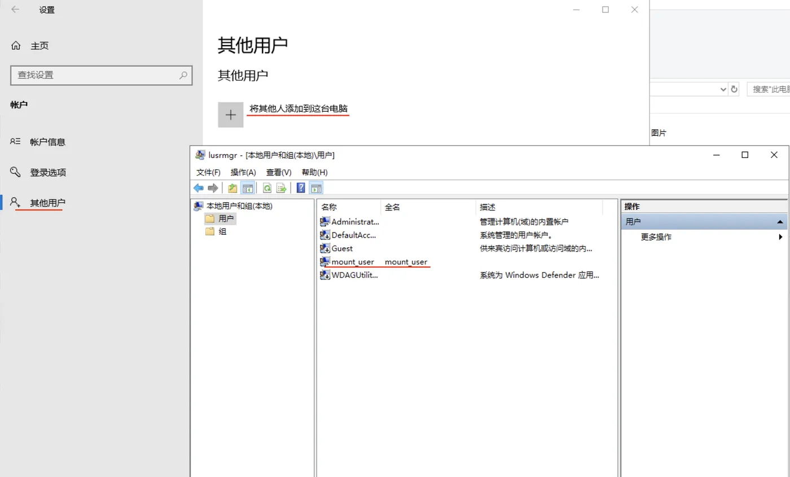790x477 pixels.
Task: Select 组 node in console tree
Action: 222,231
